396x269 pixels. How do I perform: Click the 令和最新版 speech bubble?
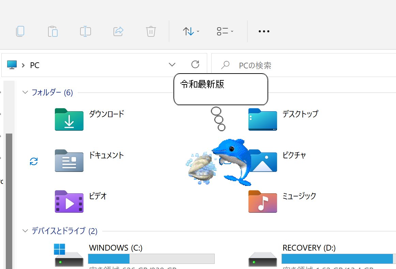[x=221, y=89]
